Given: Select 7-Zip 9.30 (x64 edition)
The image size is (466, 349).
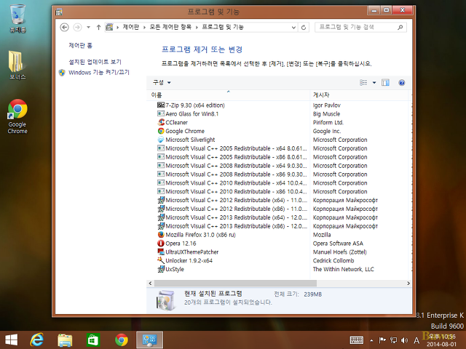Looking at the screenshot, I should [195, 105].
